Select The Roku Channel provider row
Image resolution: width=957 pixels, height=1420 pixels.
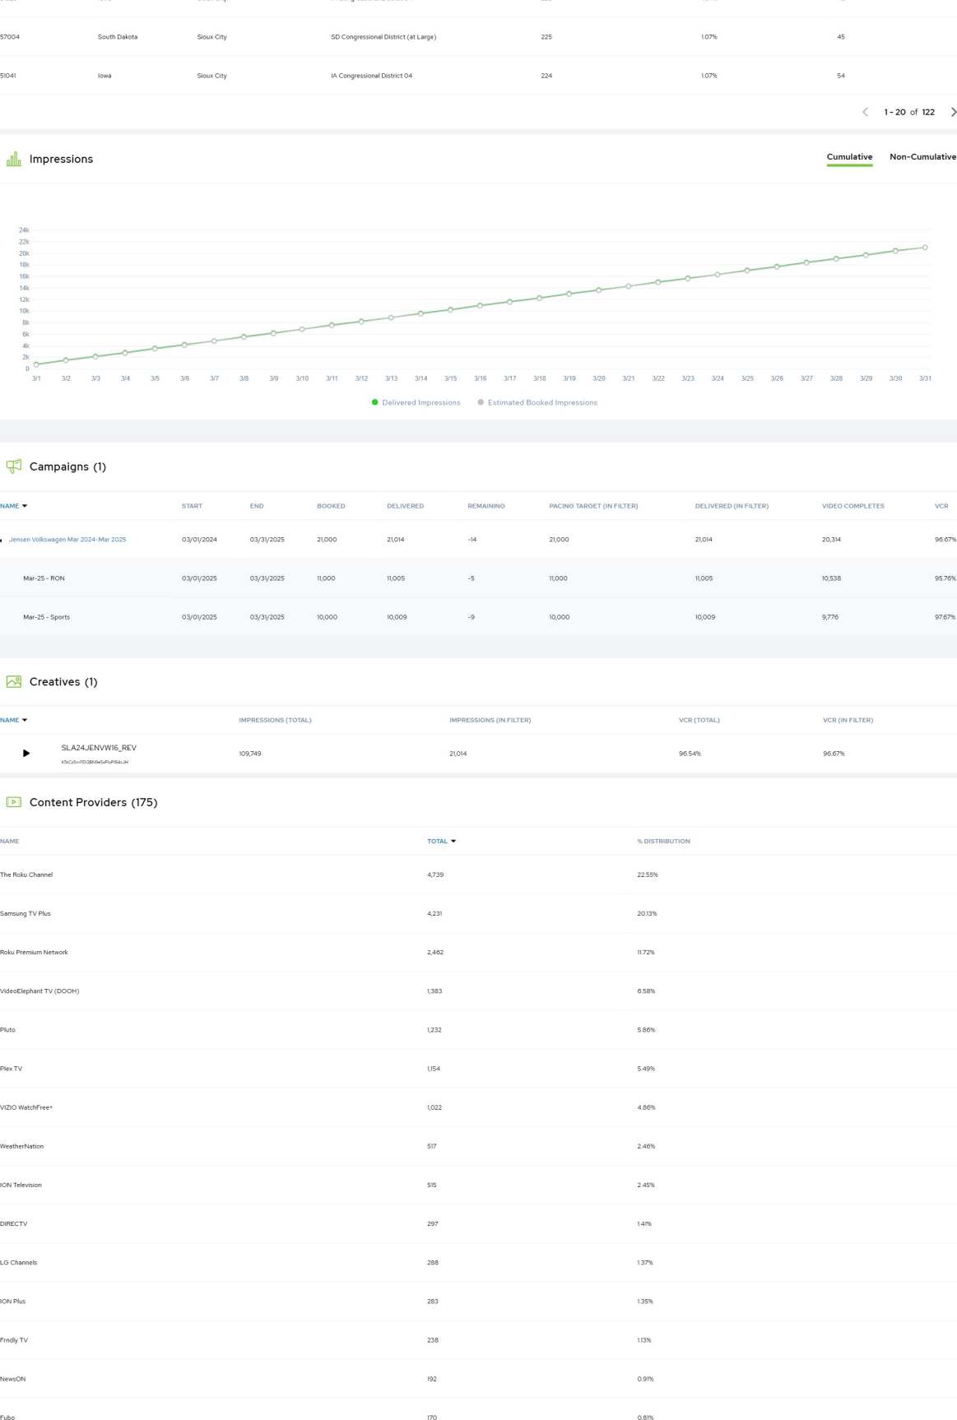coord(478,875)
